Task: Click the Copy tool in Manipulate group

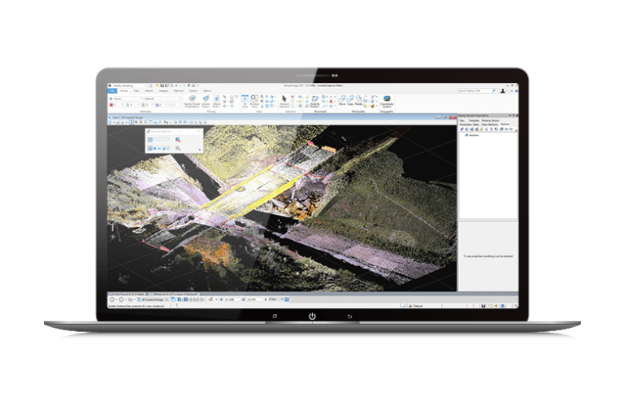Action: [x=350, y=100]
